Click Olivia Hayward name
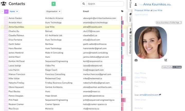 [x=16, y=87]
